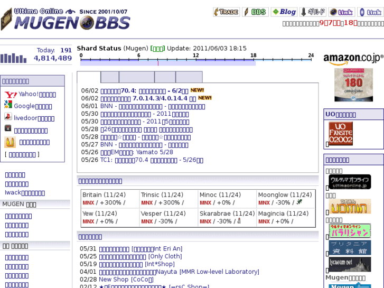384x288 pixels.
Task: Click the Moonglow status icon
Action: [x=299, y=202]
